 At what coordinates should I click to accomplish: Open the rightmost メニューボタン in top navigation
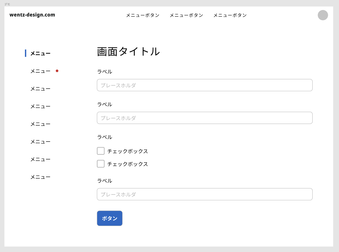pos(230,15)
